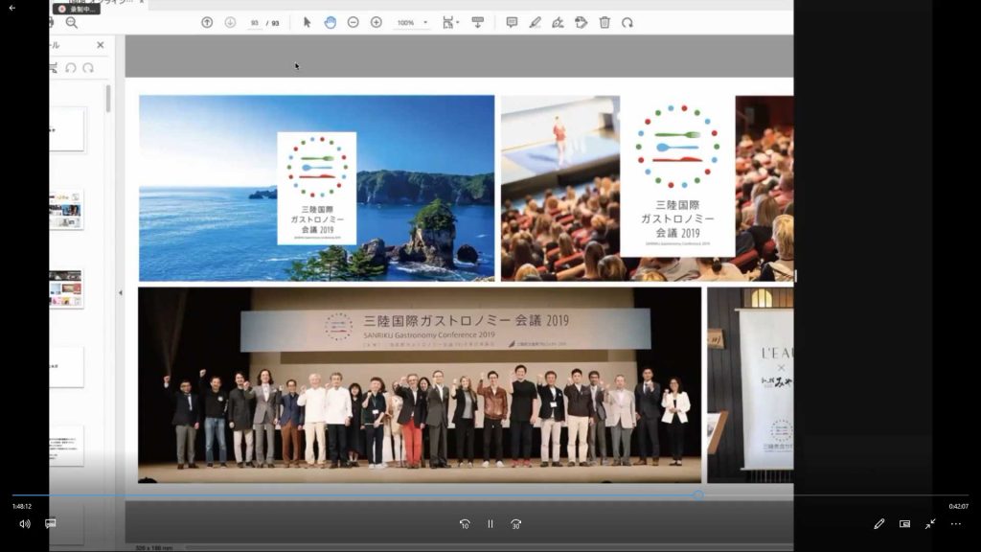Zoom in with the plus button

pyautogui.click(x=376, y=22)
